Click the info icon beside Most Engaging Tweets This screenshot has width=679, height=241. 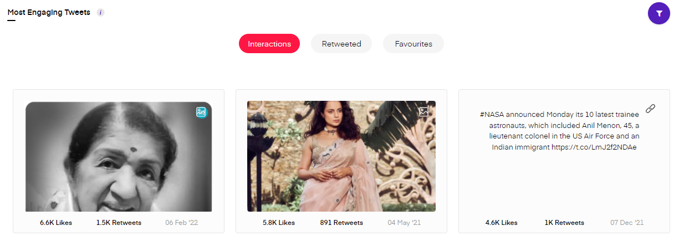tap(100, 13)
